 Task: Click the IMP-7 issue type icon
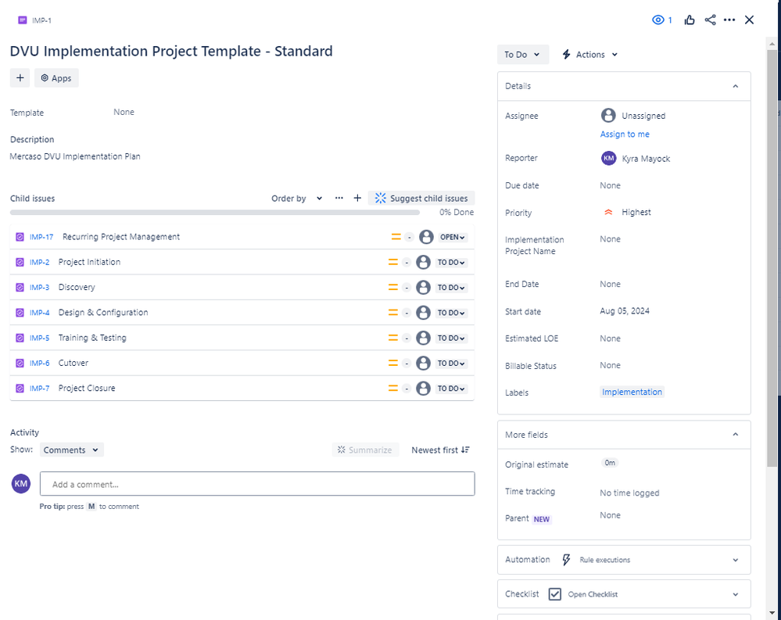[x=20, y=389]
